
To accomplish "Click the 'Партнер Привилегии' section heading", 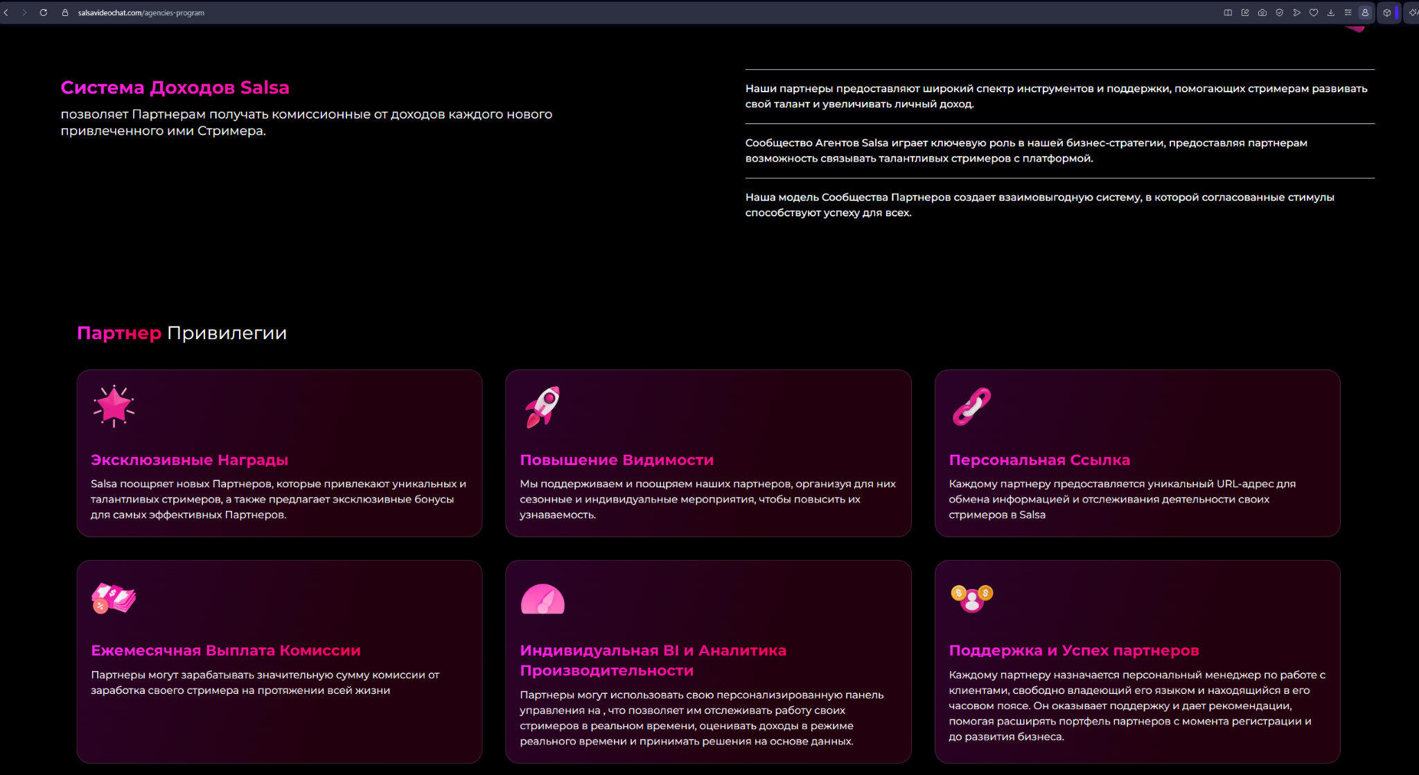I will (x=182, y=333).
